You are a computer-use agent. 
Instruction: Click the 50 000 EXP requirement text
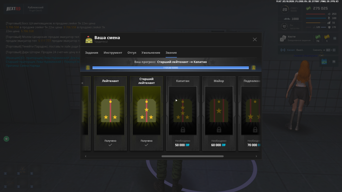pos(182,145)
